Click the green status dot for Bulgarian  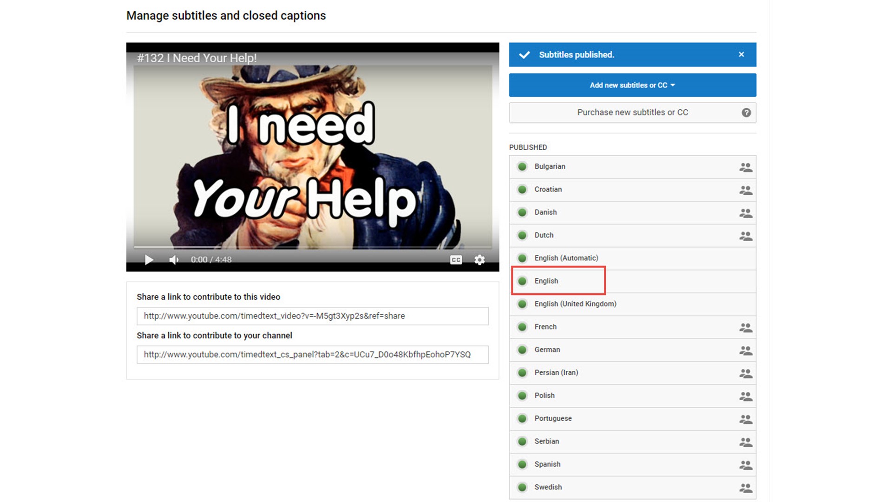point(522,166)
